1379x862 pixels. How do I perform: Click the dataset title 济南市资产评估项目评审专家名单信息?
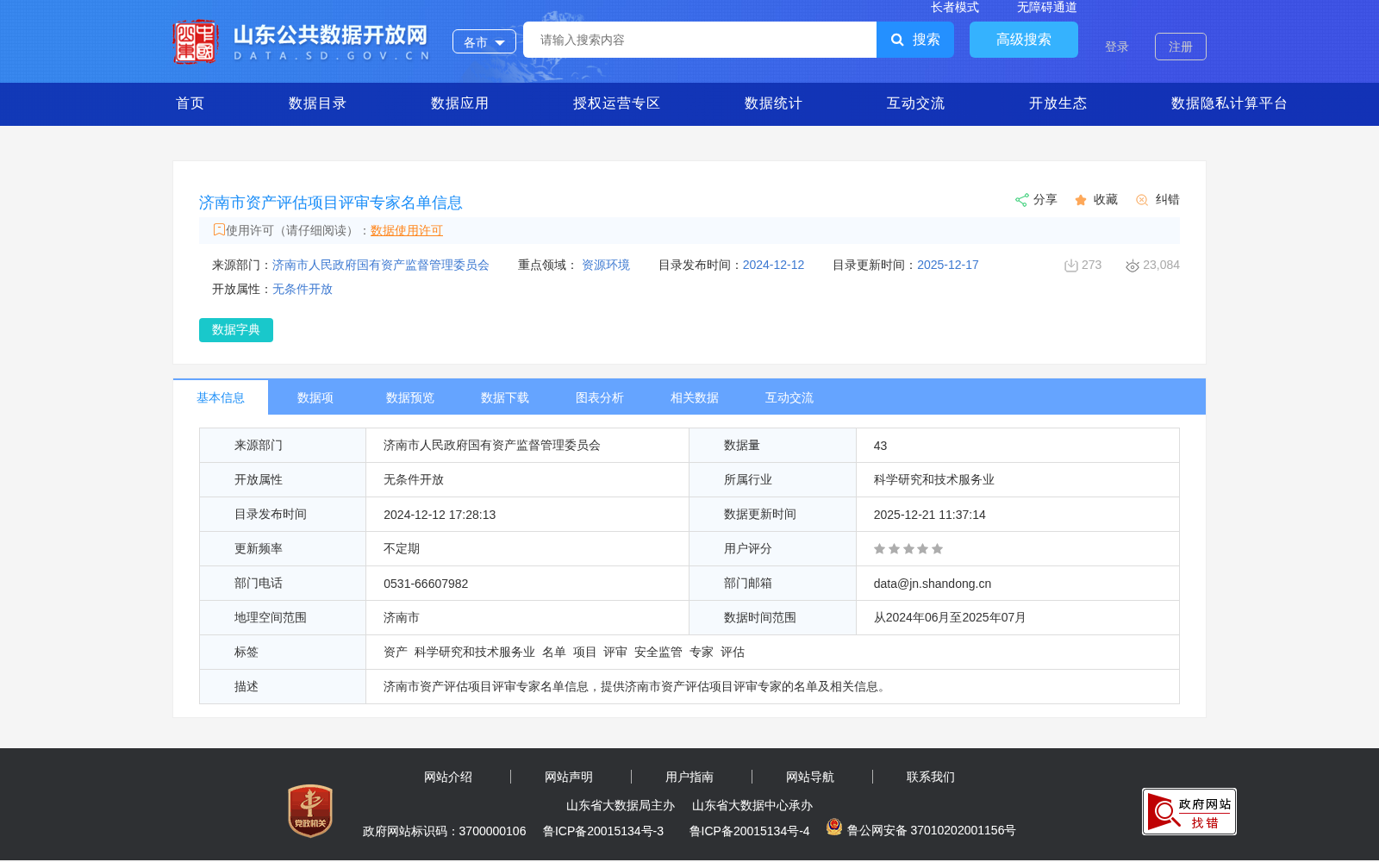click(331, 203)
